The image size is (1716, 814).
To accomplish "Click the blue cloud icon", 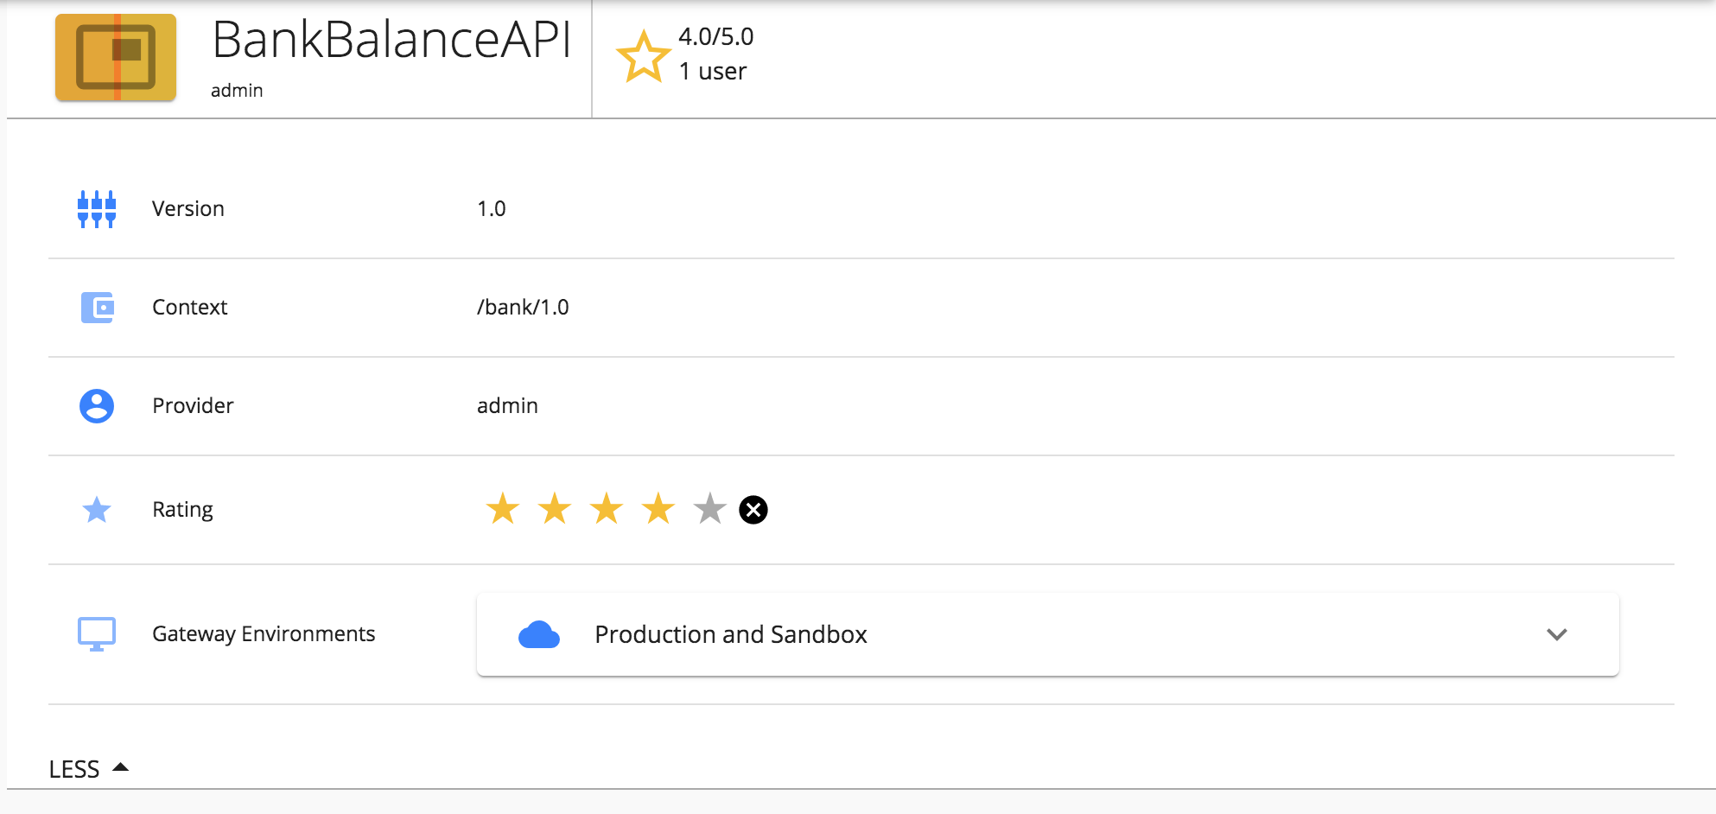I will click(539, 634).
